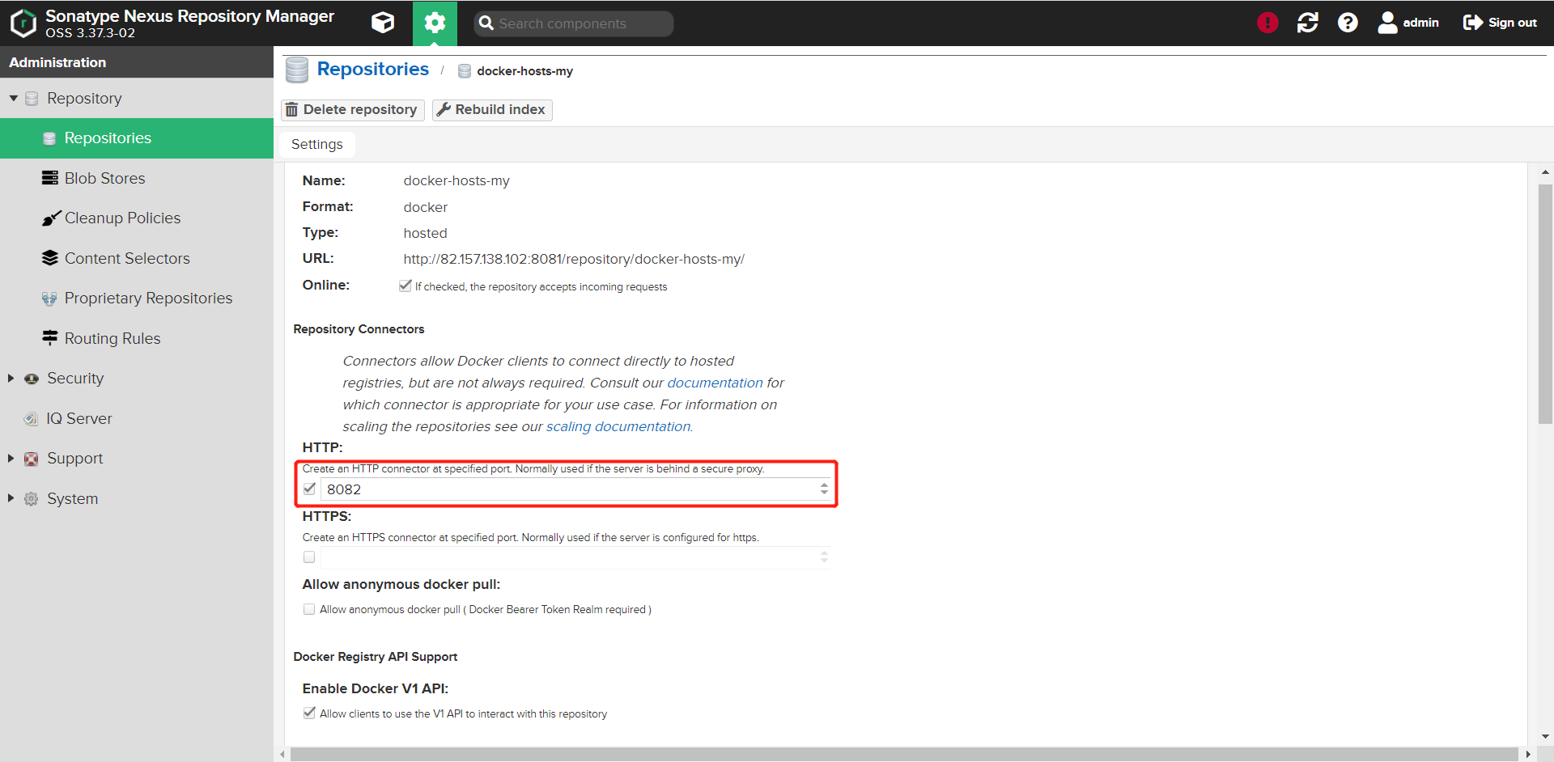Open the Administration gear icon
The height and width of the screenshot is (762, 1554).
coord(435,23)
